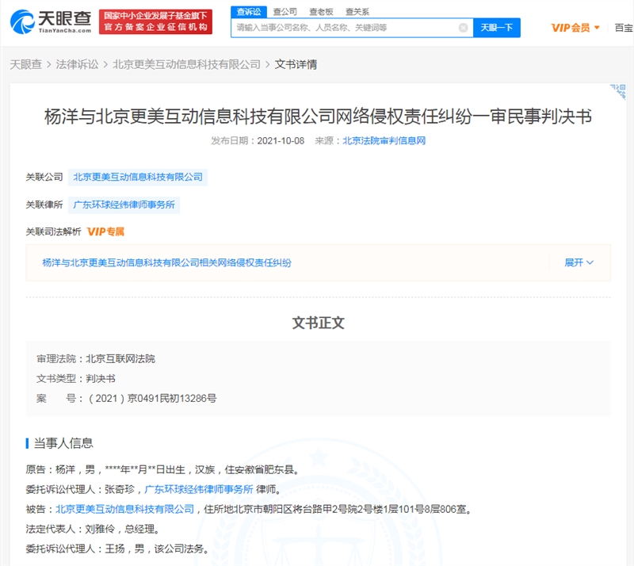Screen dimensions: 634x566
Task: Expand the judicial analysis with 展开
Action: pyautogui.click(x=579, y=262)
